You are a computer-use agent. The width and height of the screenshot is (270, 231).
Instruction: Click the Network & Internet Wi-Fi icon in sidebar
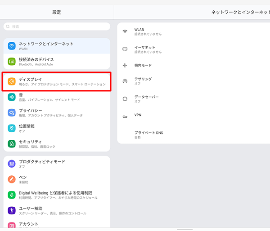tap(12, 46)
